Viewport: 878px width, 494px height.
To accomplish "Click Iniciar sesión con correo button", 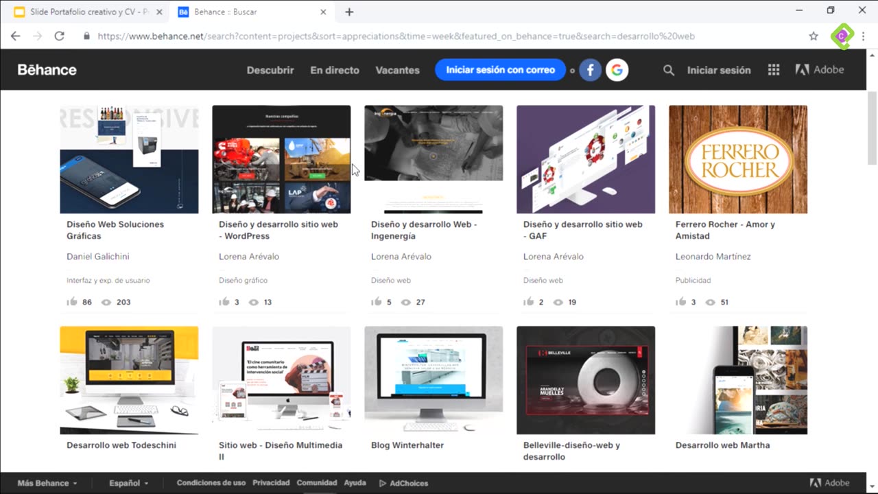I will [501, 70].
